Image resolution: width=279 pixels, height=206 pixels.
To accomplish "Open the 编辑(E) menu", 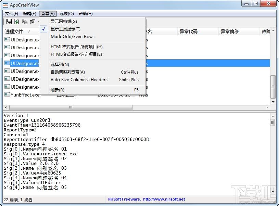I will 29,14.
